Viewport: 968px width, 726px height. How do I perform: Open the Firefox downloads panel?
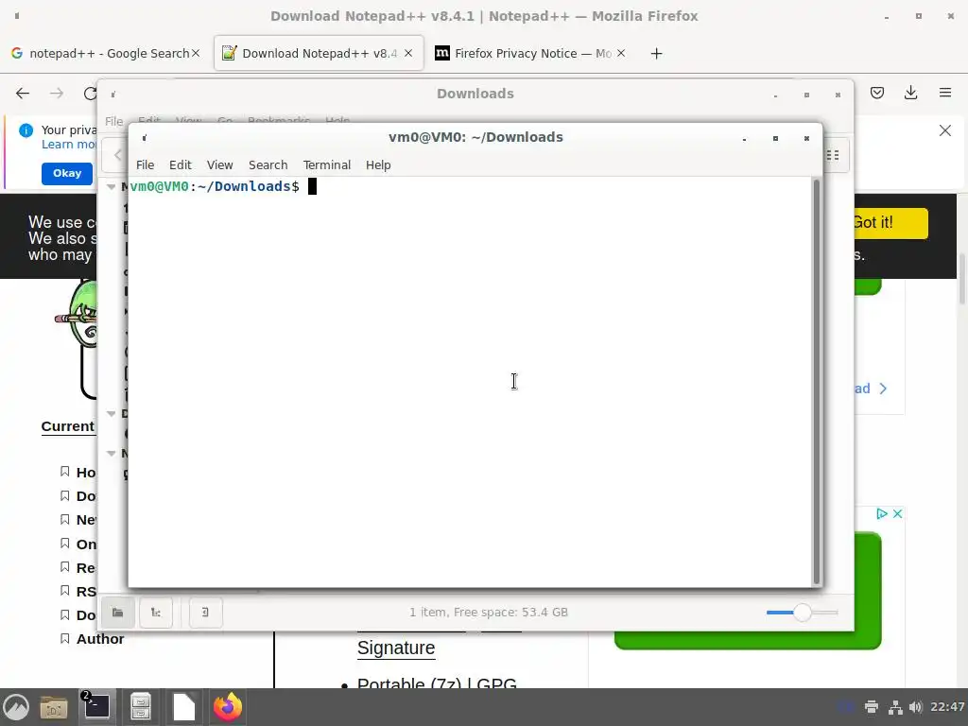(x=910, y=93)
